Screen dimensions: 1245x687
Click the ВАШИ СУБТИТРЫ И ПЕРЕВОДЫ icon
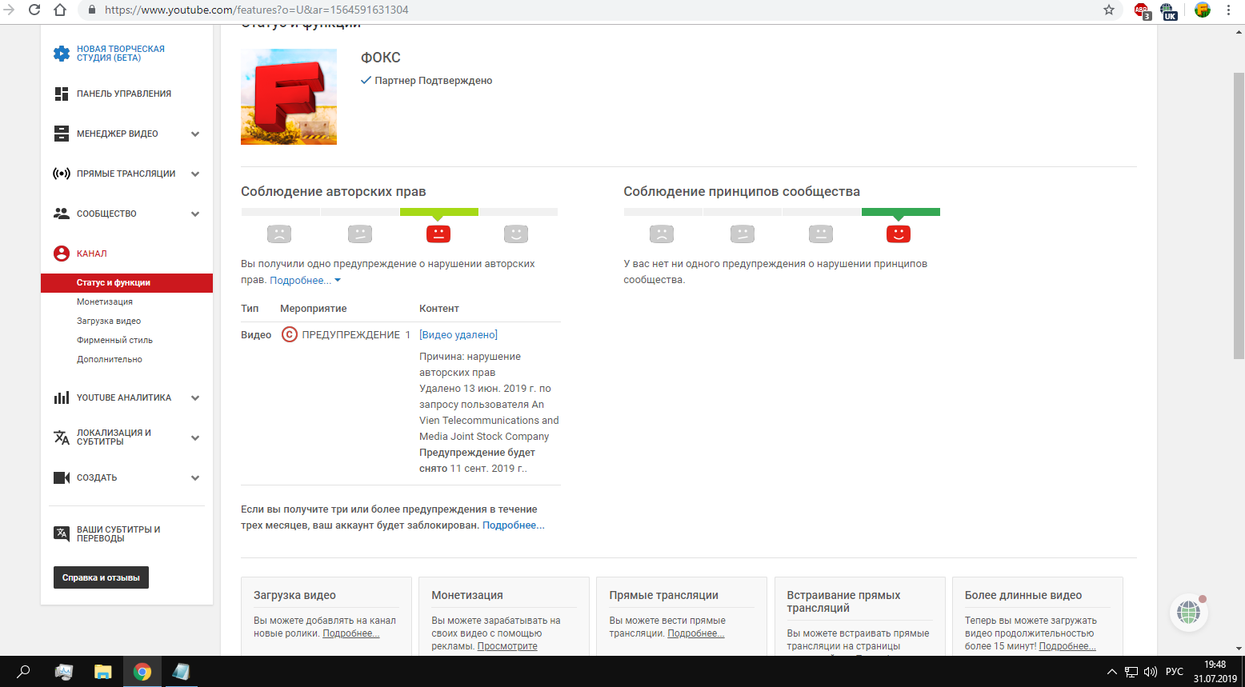pos(62,533)
